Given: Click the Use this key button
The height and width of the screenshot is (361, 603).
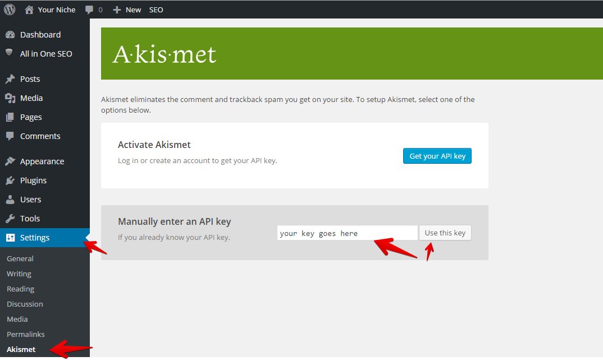Looking at the screenshot, I should pos(445,233).
